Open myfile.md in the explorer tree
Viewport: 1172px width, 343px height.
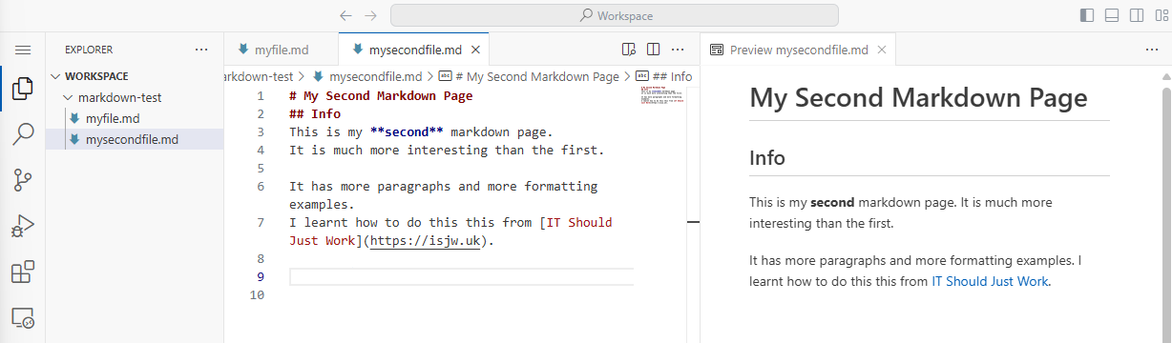[x=135, y=118]
